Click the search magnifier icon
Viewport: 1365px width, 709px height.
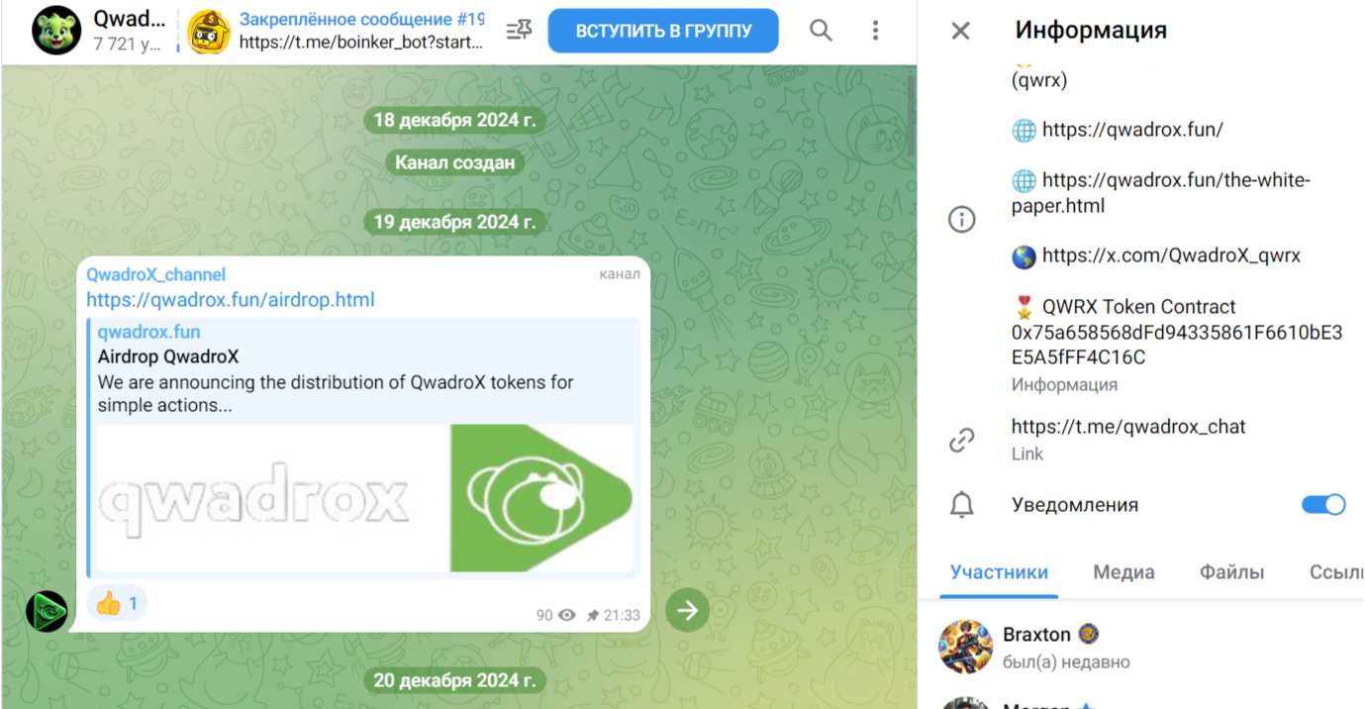pyautogui.click(x=821, y=31)
